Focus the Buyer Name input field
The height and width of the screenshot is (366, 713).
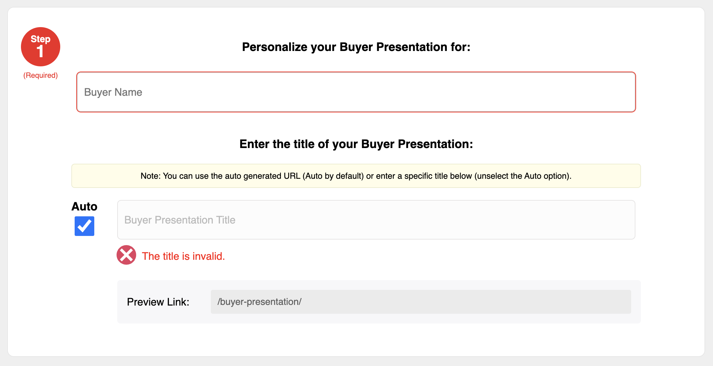click(356, 92)
